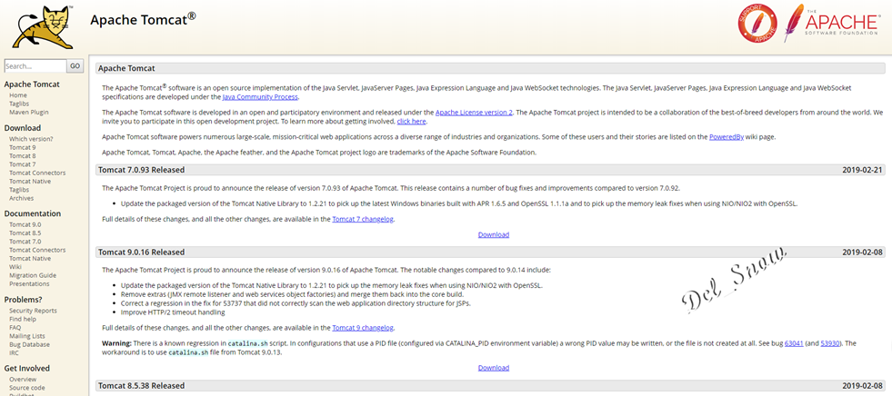Open Tomcat 9.0 documentation link
This screenshot has width=892, height=396.
25,224
